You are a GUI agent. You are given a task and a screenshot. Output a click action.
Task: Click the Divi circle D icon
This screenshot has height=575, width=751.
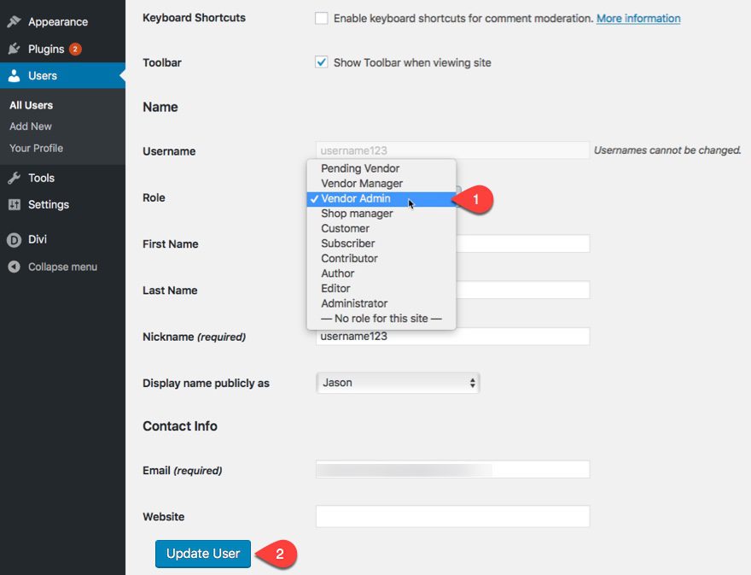click(x=15, y=239)
